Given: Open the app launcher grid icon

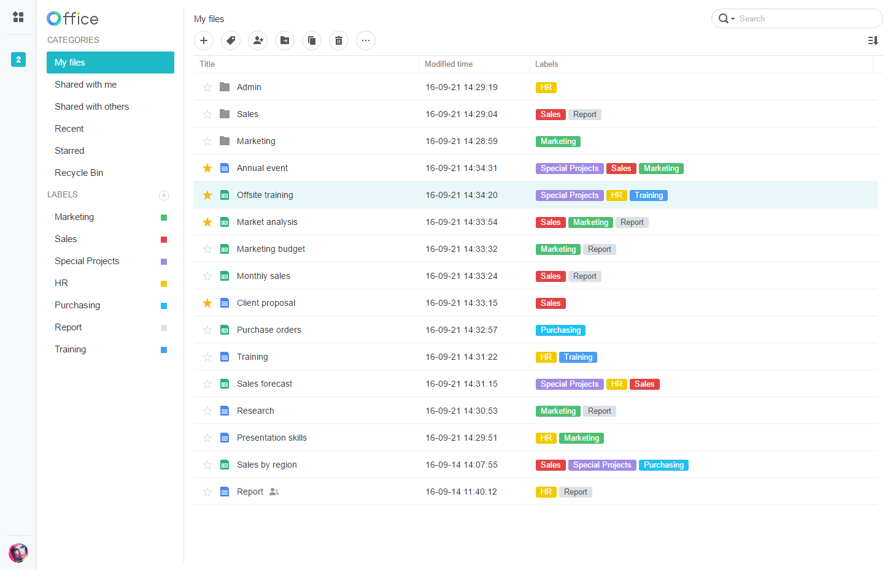Looking at the screenshot, I should pyautogui.click(x=18, y=17).
